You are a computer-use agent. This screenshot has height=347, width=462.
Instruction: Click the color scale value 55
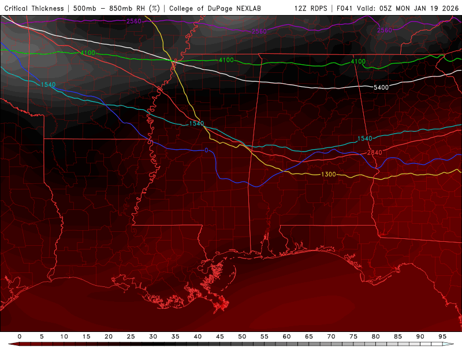click(x=264, y=337)
